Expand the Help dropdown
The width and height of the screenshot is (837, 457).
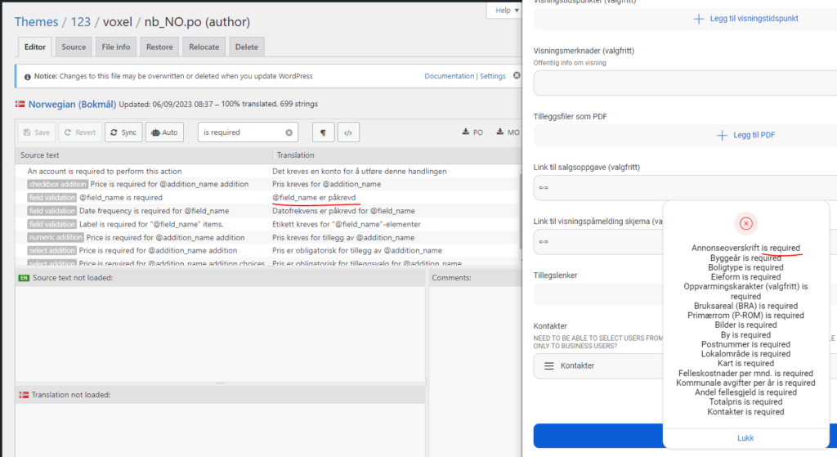click(506, 10)
